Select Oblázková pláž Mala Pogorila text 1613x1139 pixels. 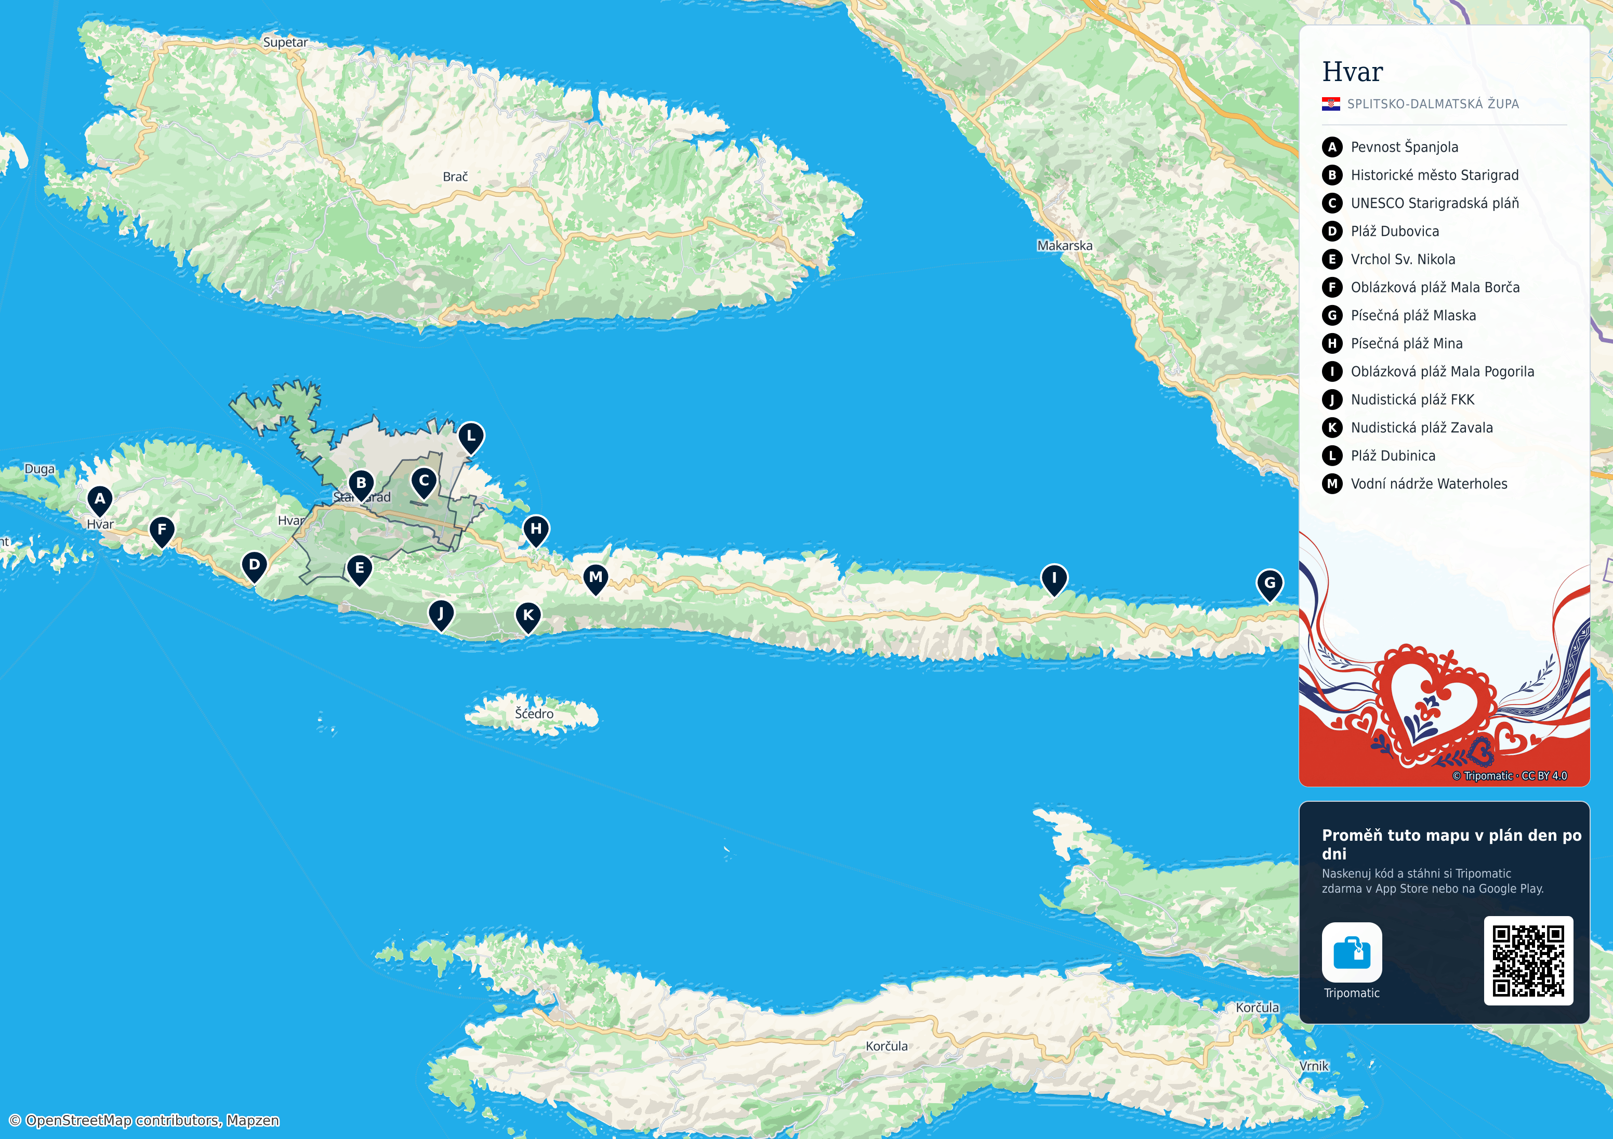[1442, 372]
